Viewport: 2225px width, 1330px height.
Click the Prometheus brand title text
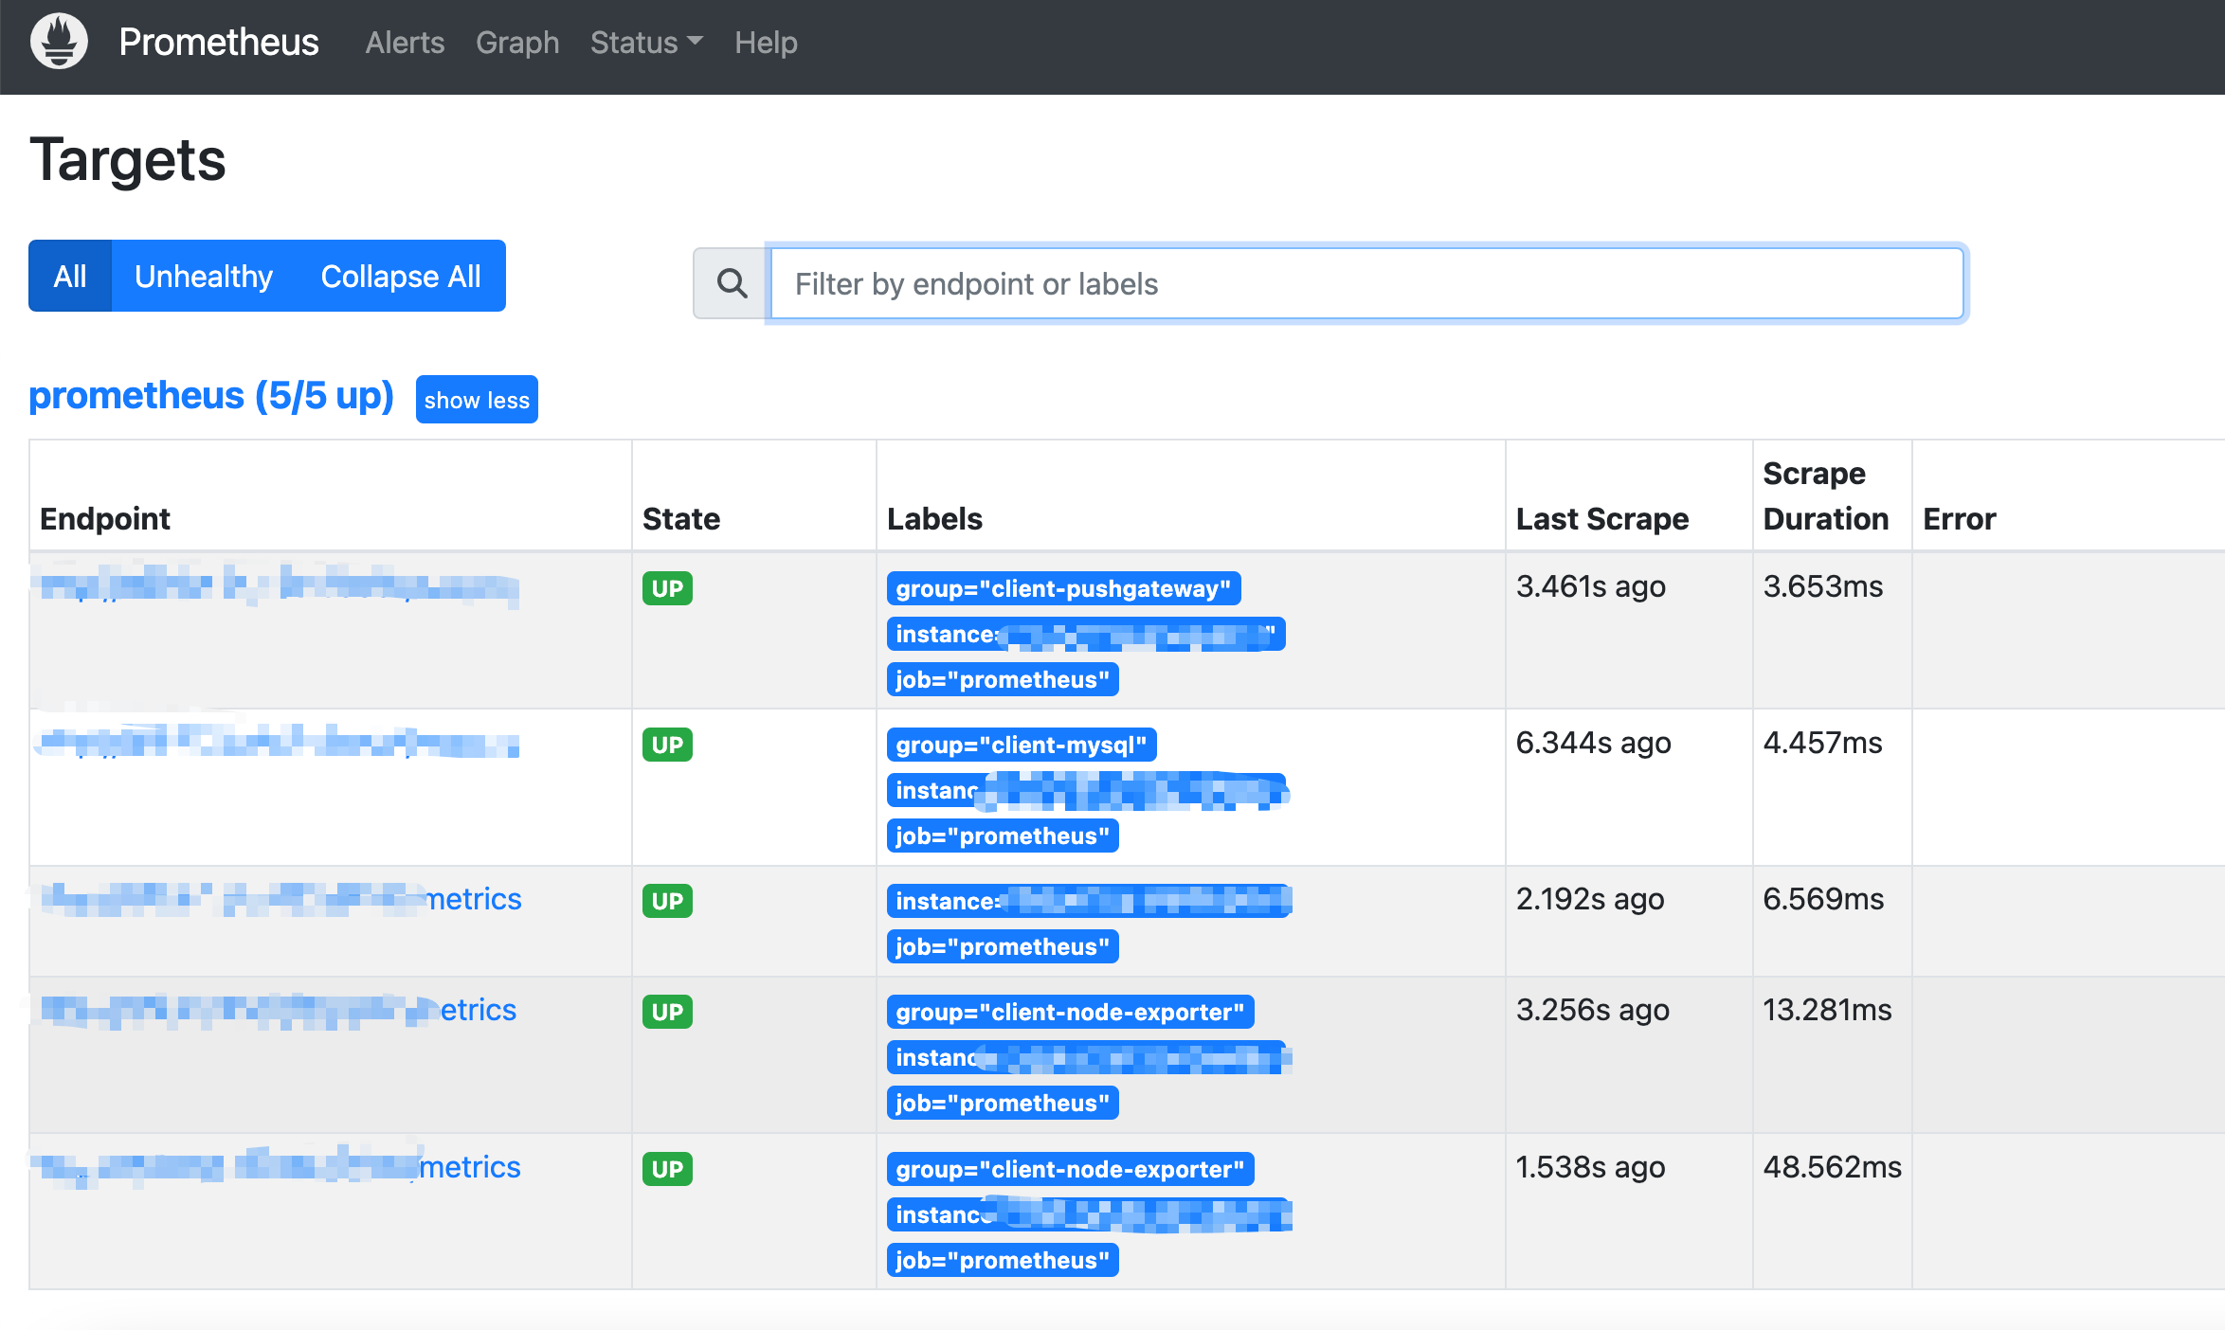point(219,43)
